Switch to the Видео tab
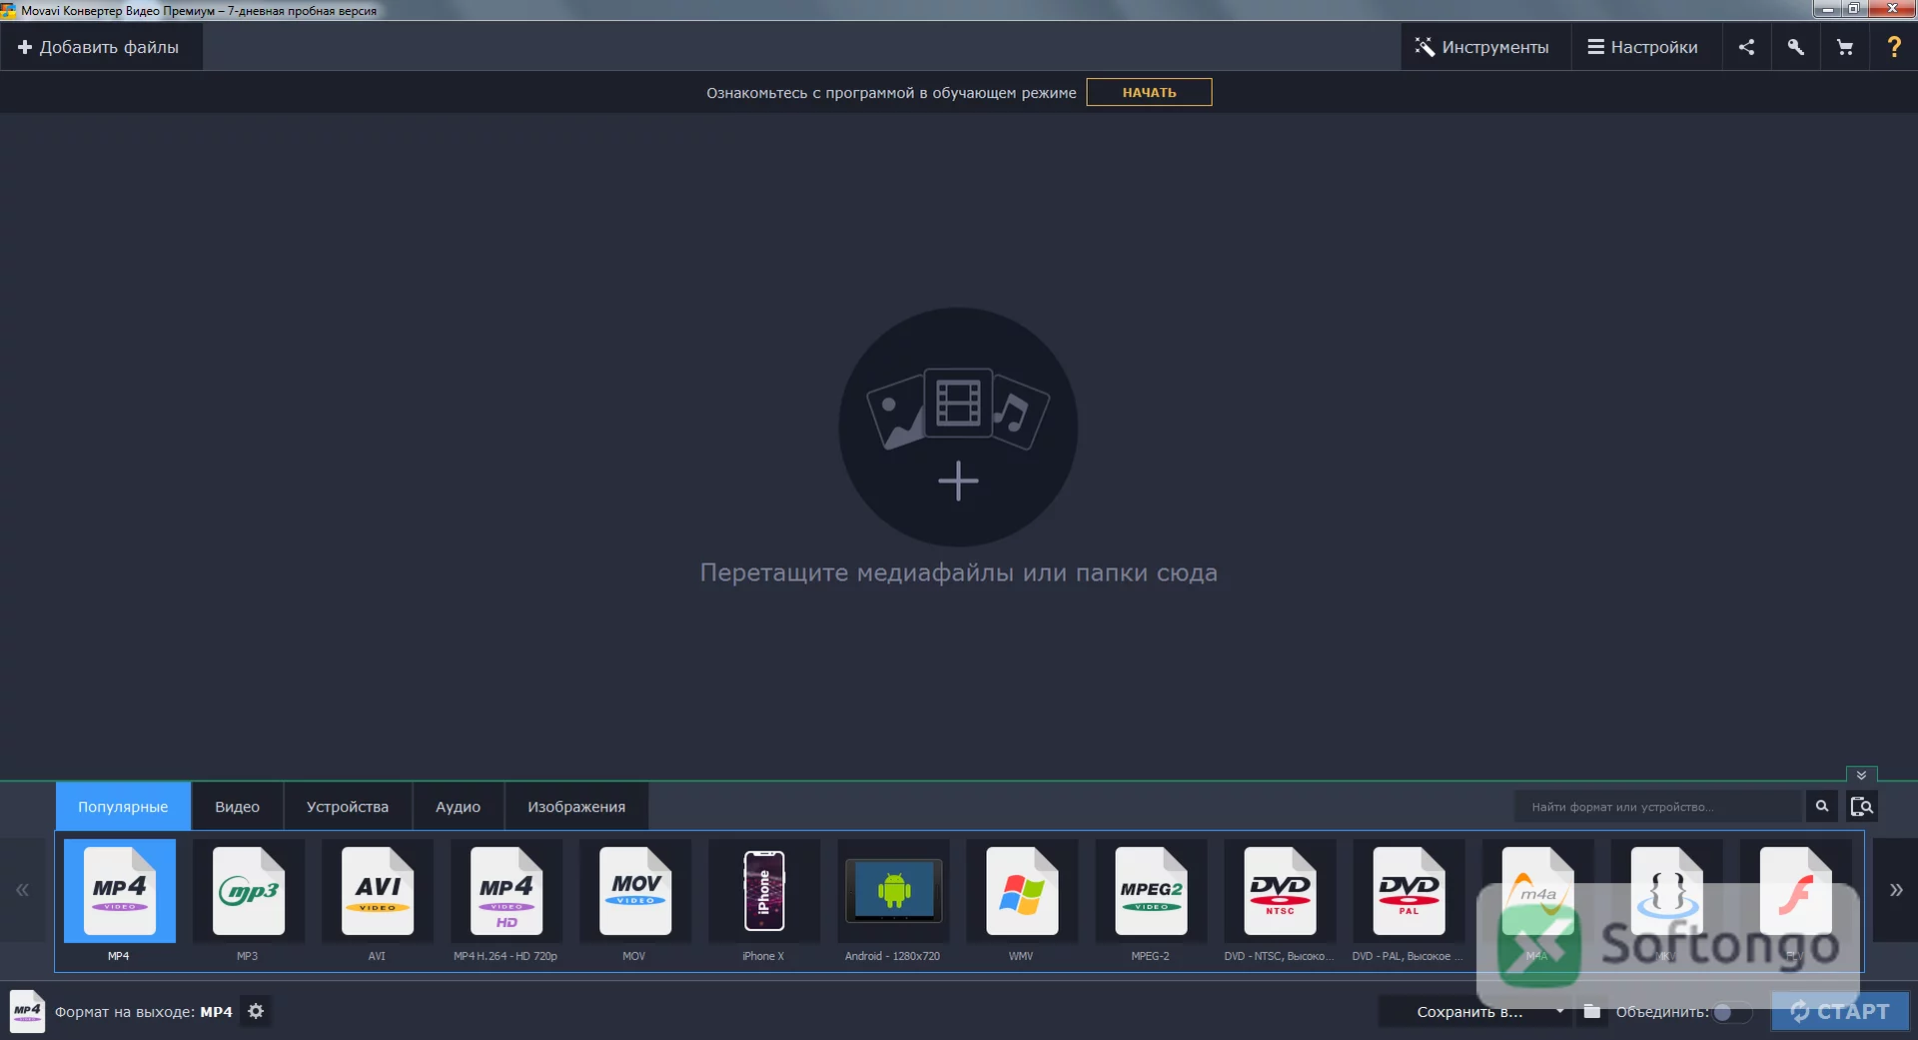Viewport: 1918px width, 1040px height. pos(237,806)
